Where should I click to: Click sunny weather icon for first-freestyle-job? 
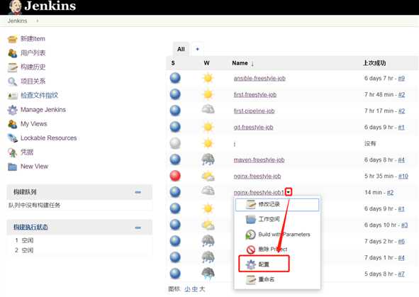[x=208, y=94]
